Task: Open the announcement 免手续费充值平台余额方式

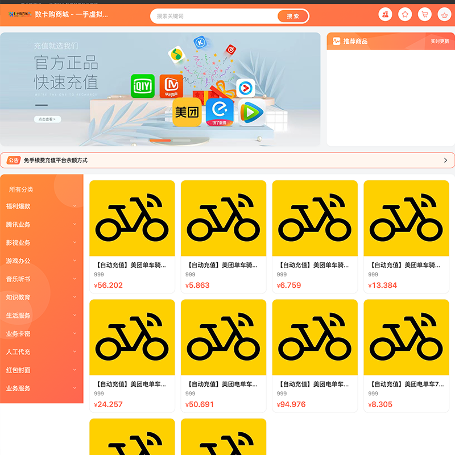Action: (56, 160)
